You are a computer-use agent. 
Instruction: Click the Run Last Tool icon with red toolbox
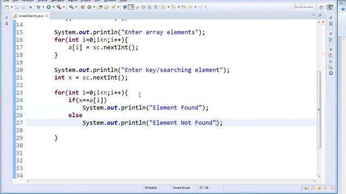pos(59,7)
